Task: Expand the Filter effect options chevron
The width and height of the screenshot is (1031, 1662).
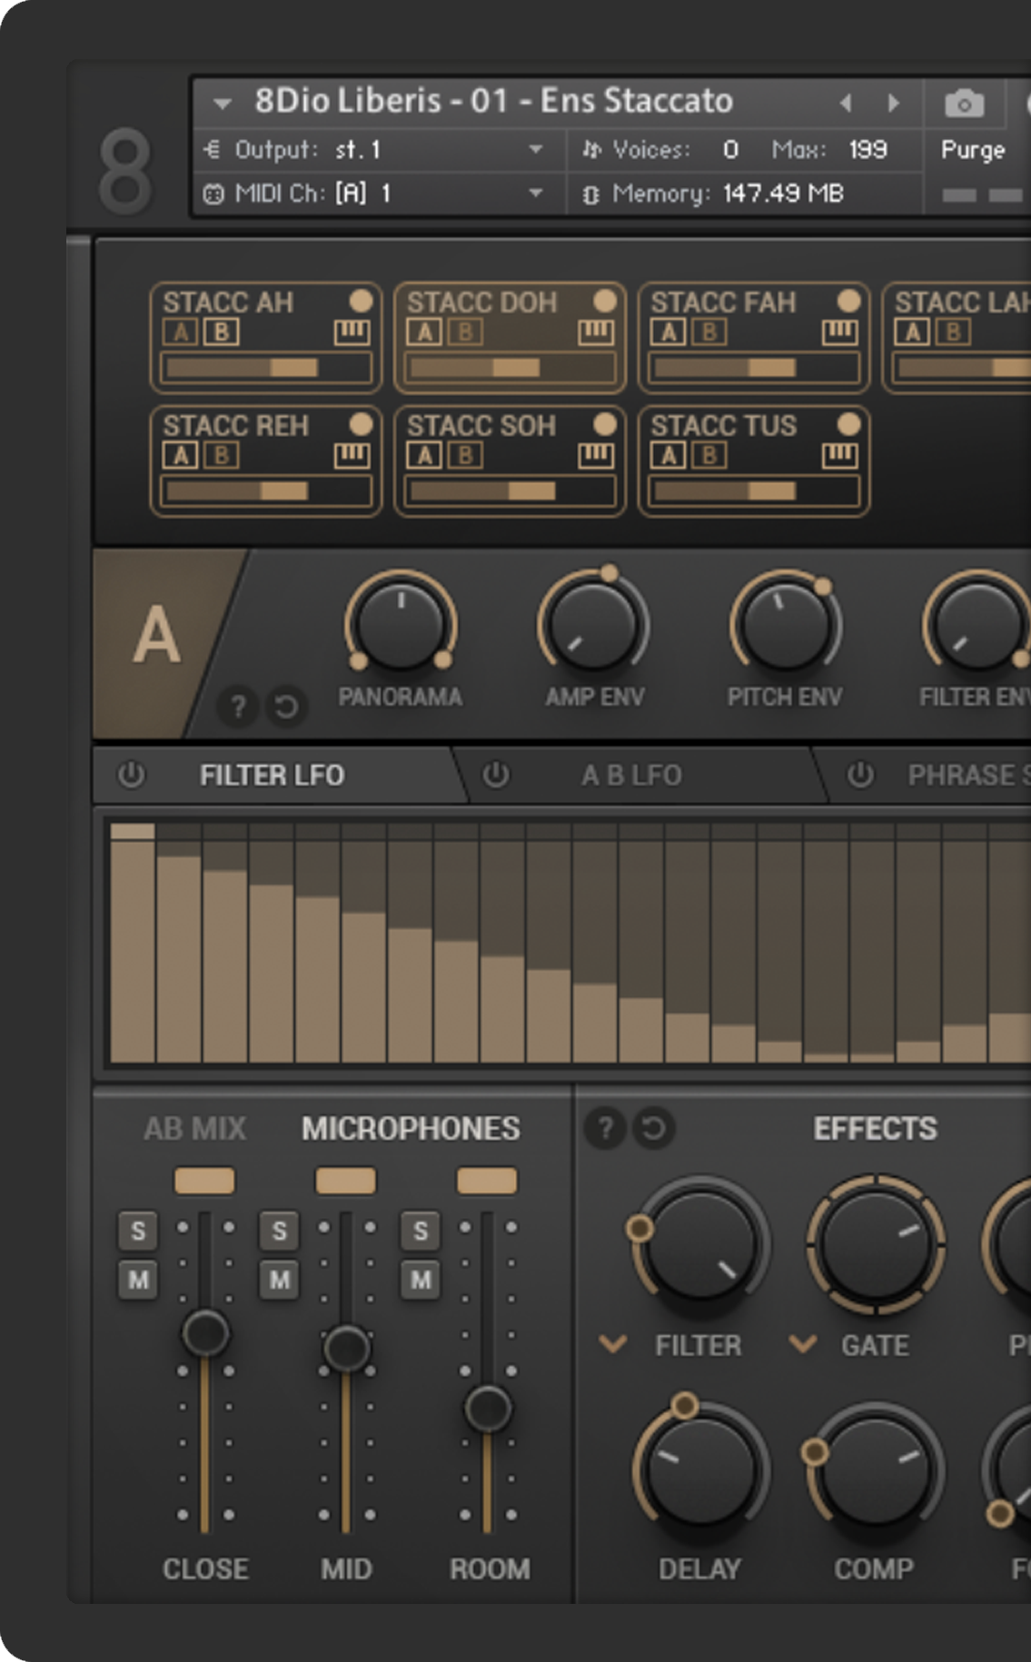Action: click(613, 1343)
